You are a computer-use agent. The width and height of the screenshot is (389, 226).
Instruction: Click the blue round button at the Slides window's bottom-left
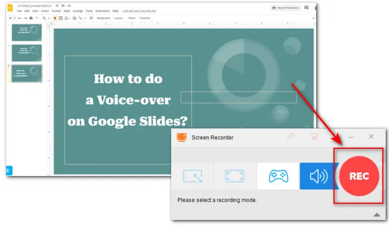pyautogui.click(x=8, y=170)
